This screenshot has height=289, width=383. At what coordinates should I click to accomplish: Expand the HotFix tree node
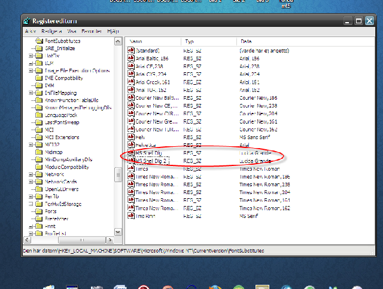pos(31,56)
